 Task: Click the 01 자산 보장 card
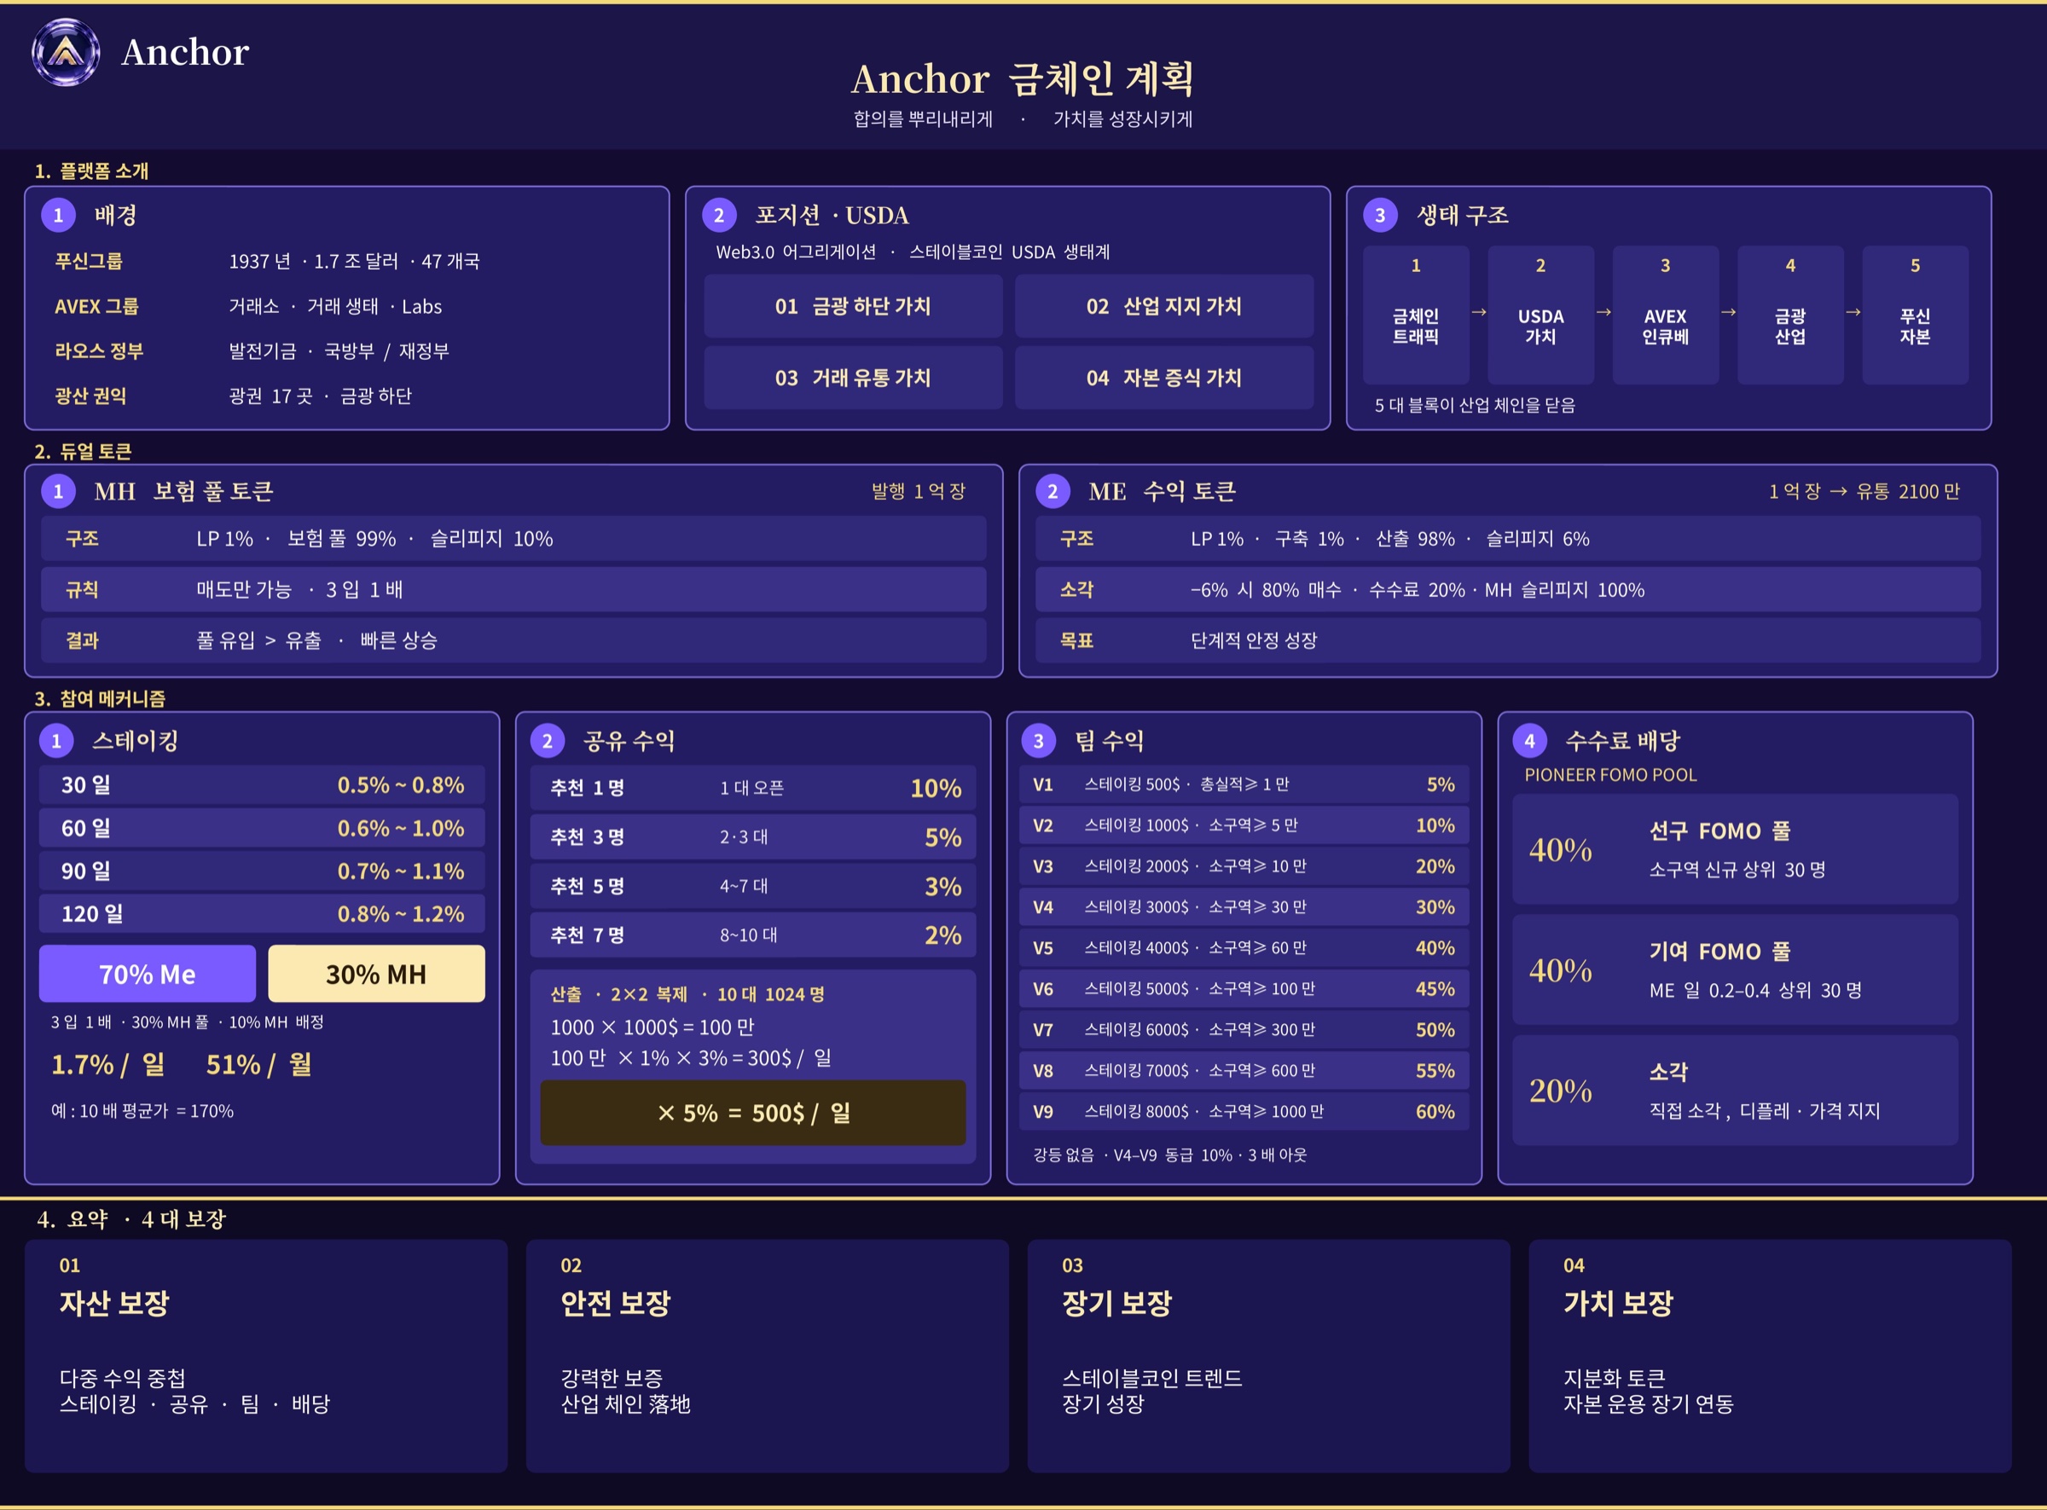[266, 1356]
